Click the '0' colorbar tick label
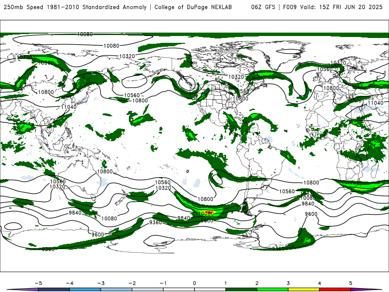This screenshot has height=292, width=389. pyautogui.click(x=194, y=283)
